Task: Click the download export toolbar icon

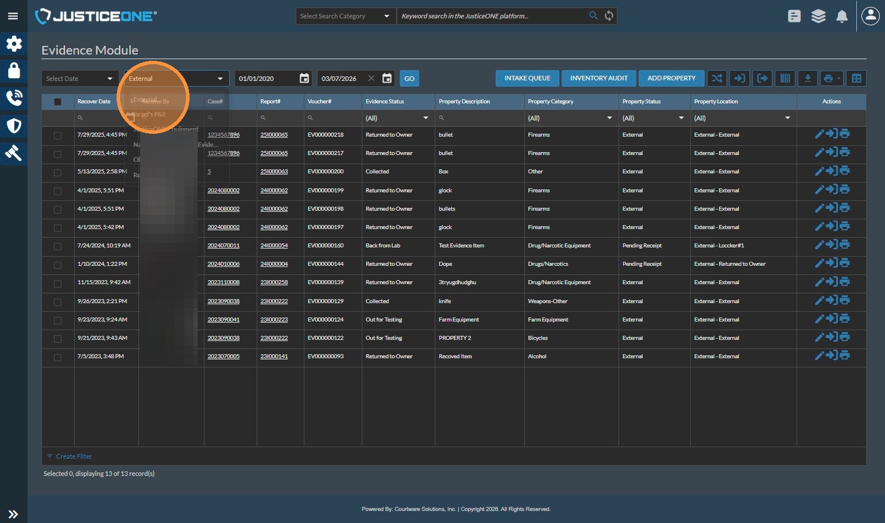Action: [807, 79]
